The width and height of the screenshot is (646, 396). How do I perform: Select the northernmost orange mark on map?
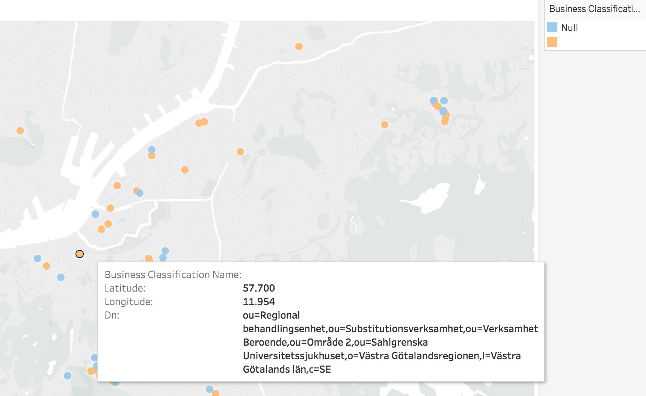[299, 47]
